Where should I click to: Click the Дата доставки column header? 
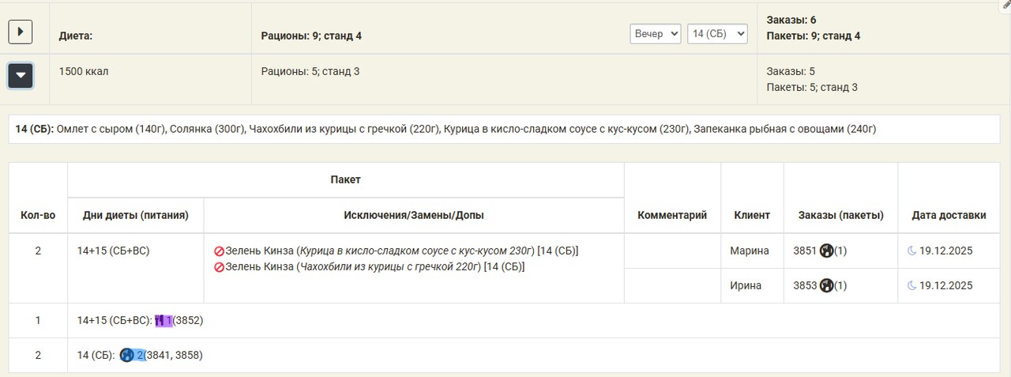pyautogui.click(x=949, y=215)
